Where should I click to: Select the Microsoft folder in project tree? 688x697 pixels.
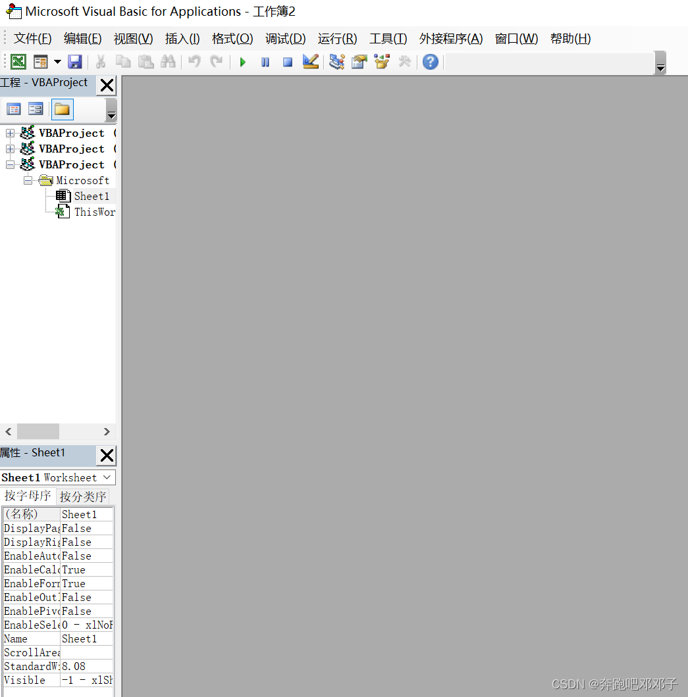pos(83,180)
